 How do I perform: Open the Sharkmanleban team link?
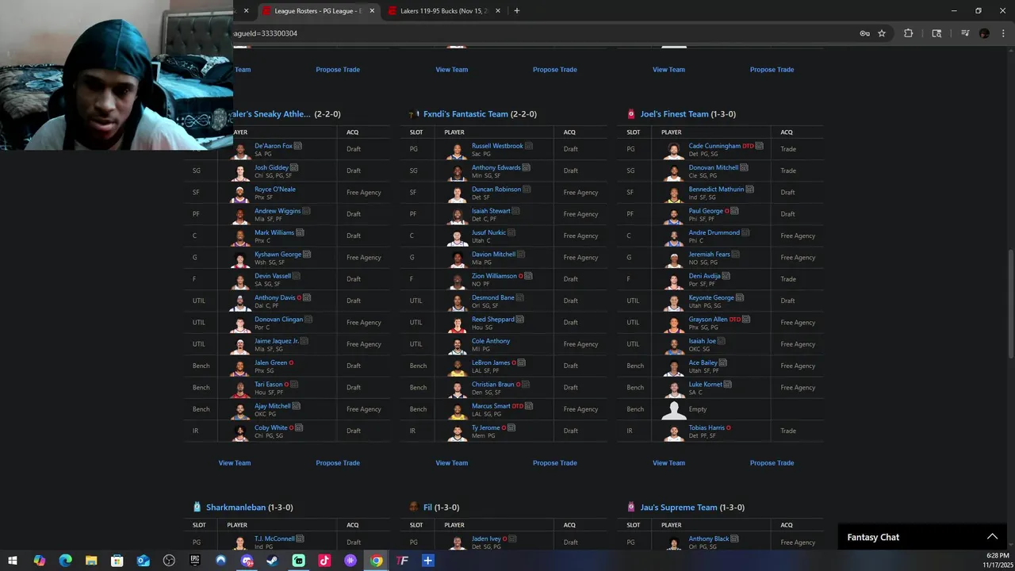[236, 507]
